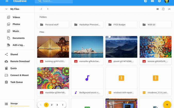Click the building-gcf47c333 file name

[x=55, y=61]
